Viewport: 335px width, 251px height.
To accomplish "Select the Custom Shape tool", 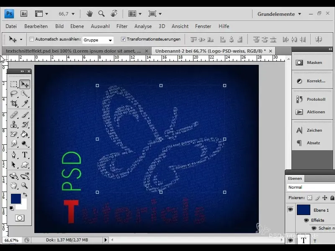I will coord(25,164).
